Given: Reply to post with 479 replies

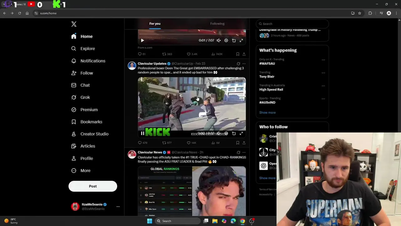Looking at the screenshot, I should [x=143, y=143].
